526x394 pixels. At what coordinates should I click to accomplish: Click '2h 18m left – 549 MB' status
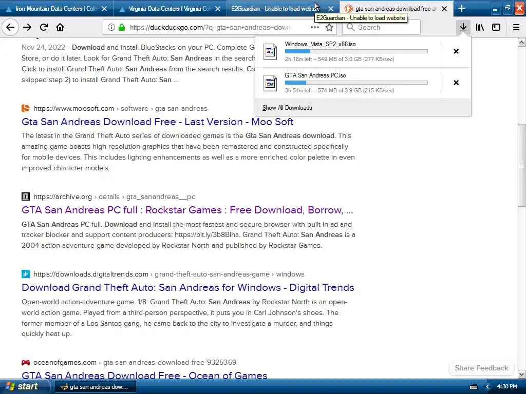coord(340,59)
